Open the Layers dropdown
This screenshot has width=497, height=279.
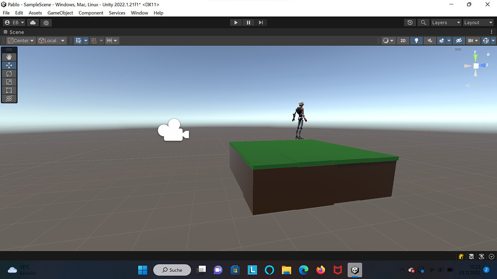click(446, 22)
